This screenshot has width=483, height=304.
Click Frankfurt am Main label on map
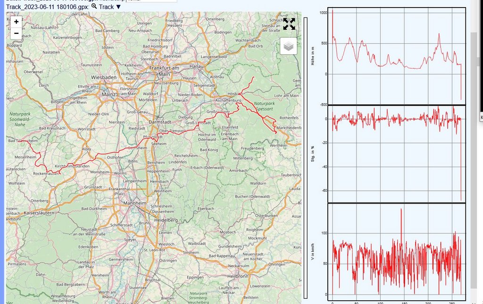[x=164, y=71]
